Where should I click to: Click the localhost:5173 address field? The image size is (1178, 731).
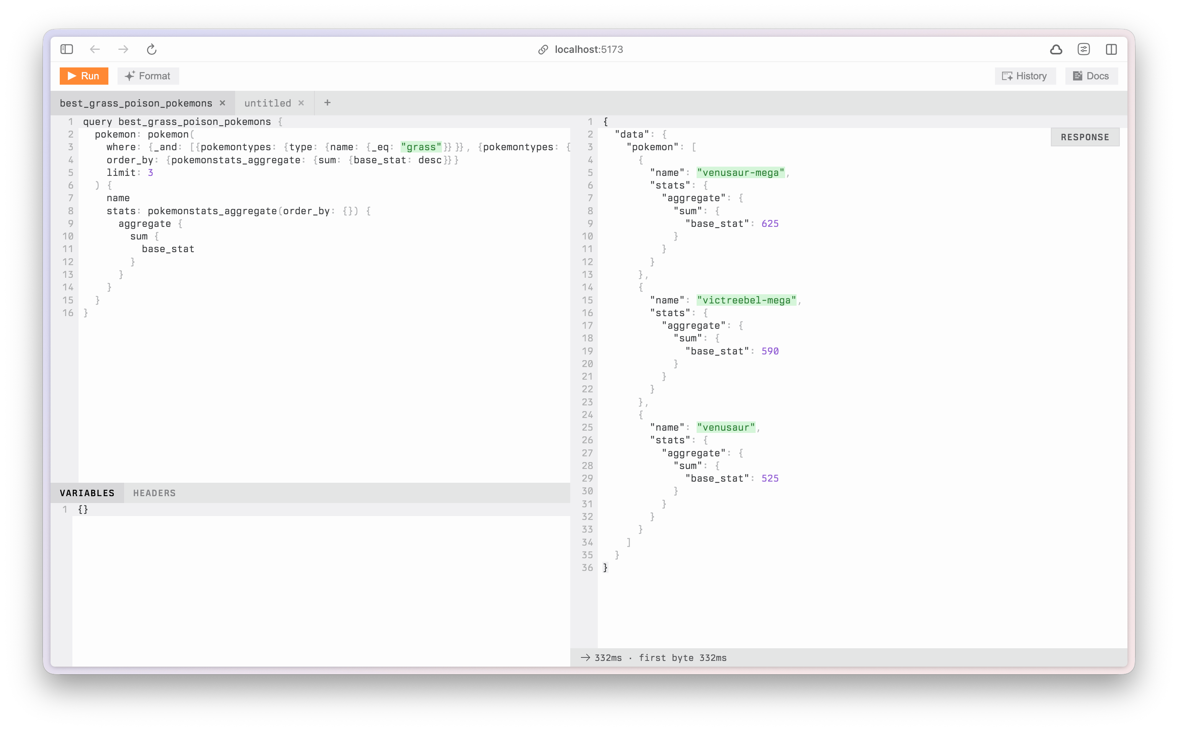[x=589, y=49]
